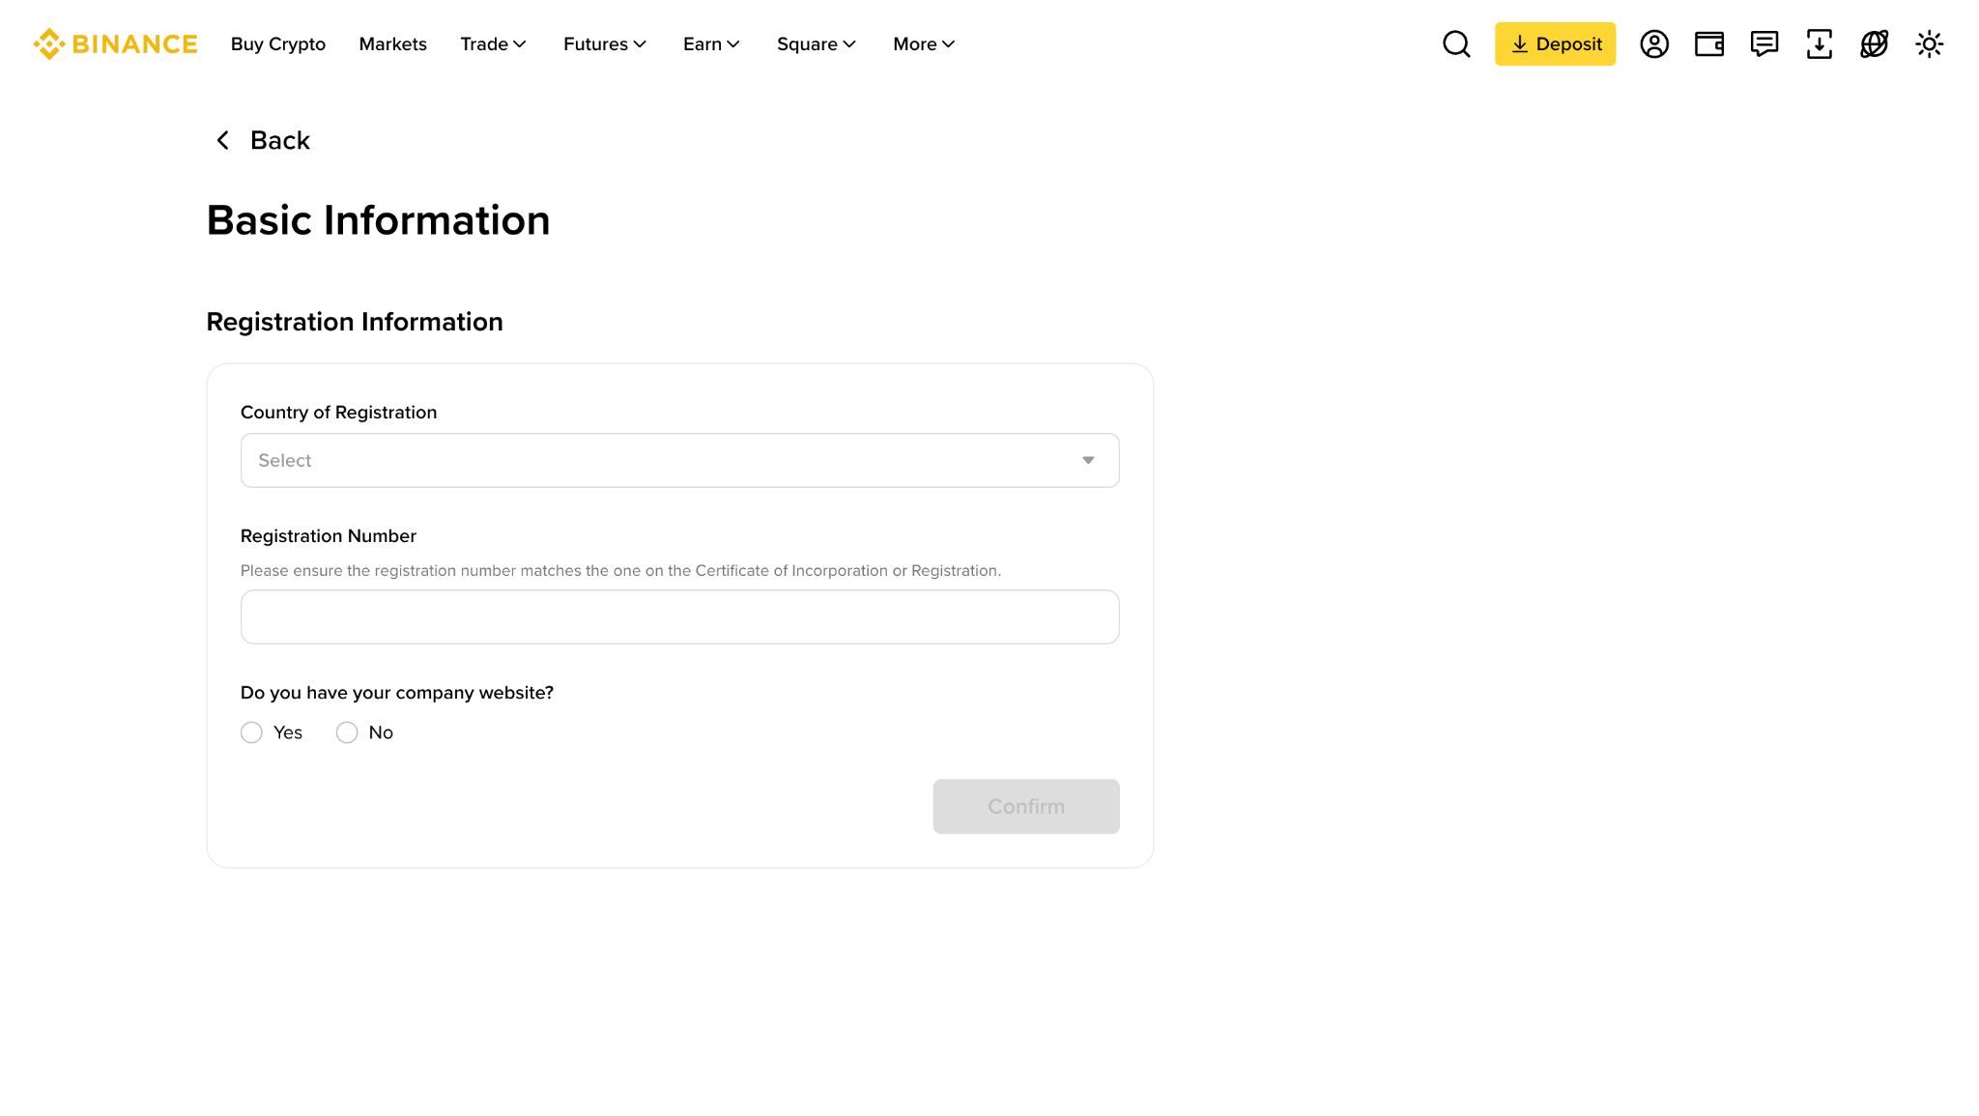This screenshot has width=1979, height=1116.
Task: Click the Binance logo
Action: tap(115, 44)
